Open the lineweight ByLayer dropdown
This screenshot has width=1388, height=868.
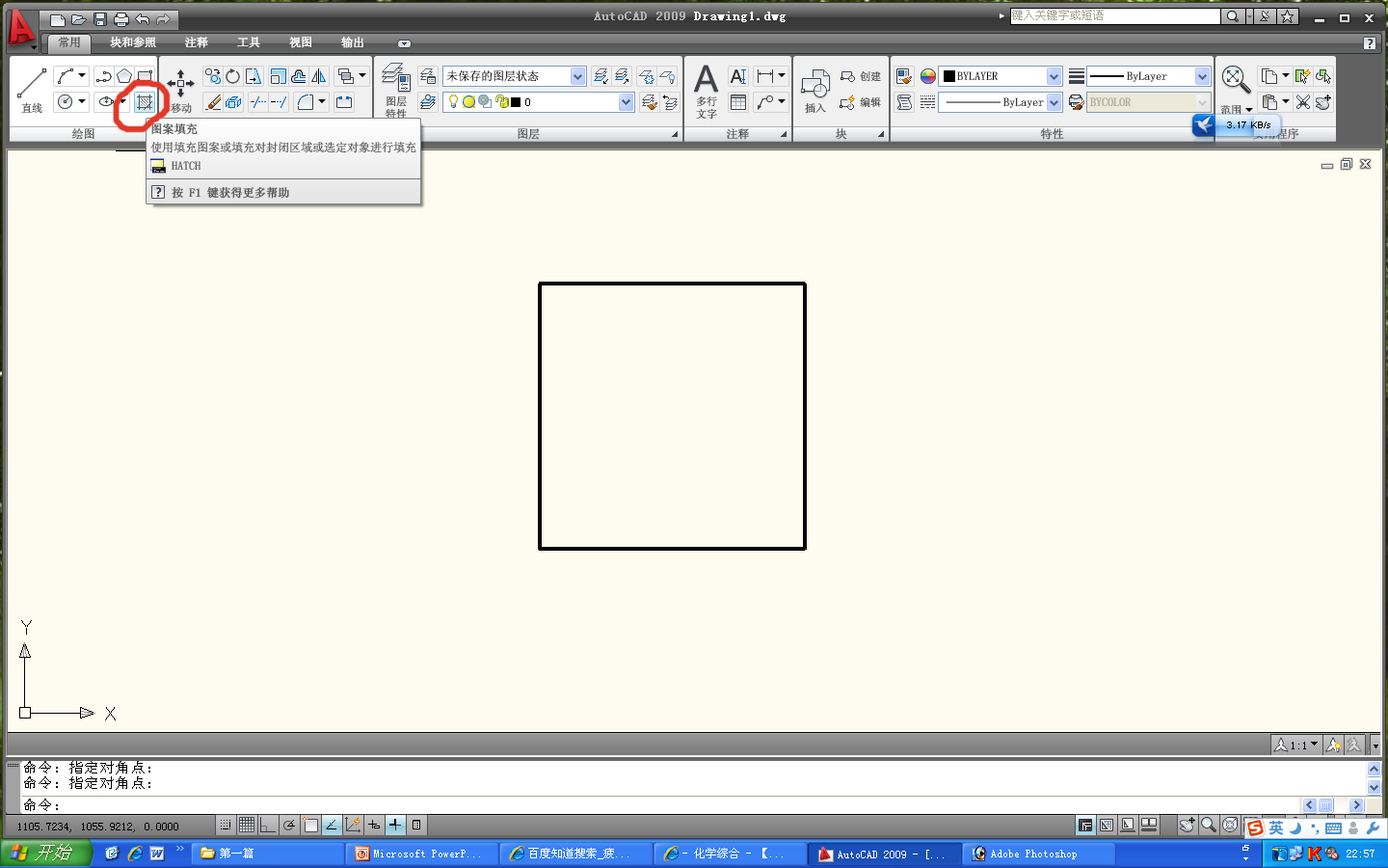(x=1202, y=76)
